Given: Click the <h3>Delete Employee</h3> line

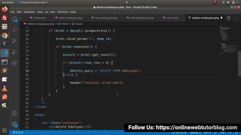Looking at the screenshot, I should (x=70, y=127).
